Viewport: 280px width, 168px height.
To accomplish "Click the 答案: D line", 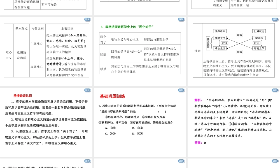I will 200,143.
